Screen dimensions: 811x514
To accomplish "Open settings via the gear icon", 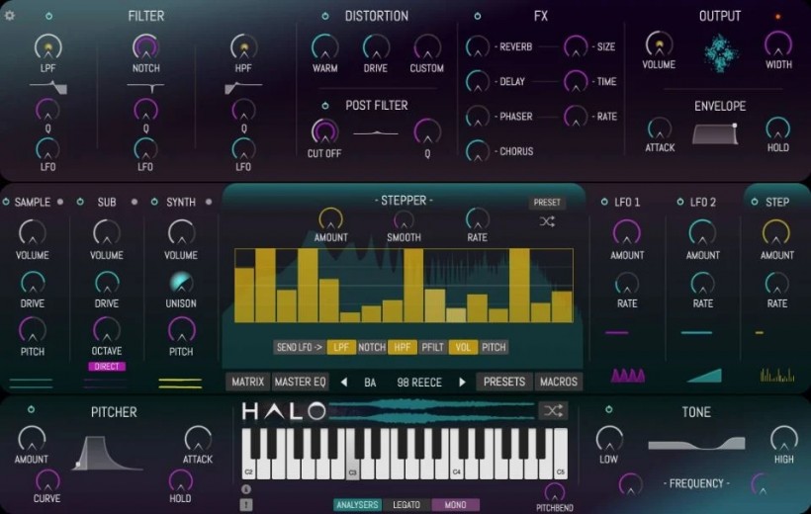I will (x=10, y=16).
